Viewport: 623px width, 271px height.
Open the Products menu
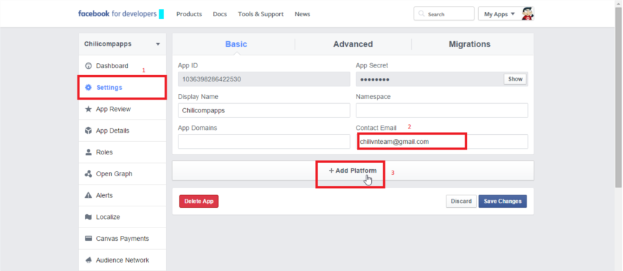[189, 14]
